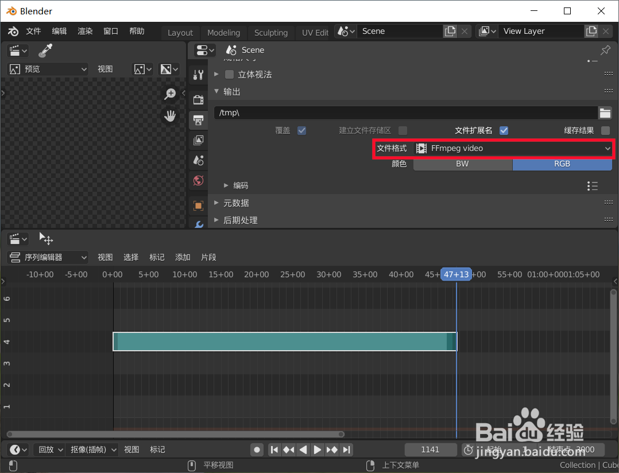This screenshot has height=473, width=619.
Task: Open the FFmpeg video file format dropdown
Action: (x=513, y=148)
